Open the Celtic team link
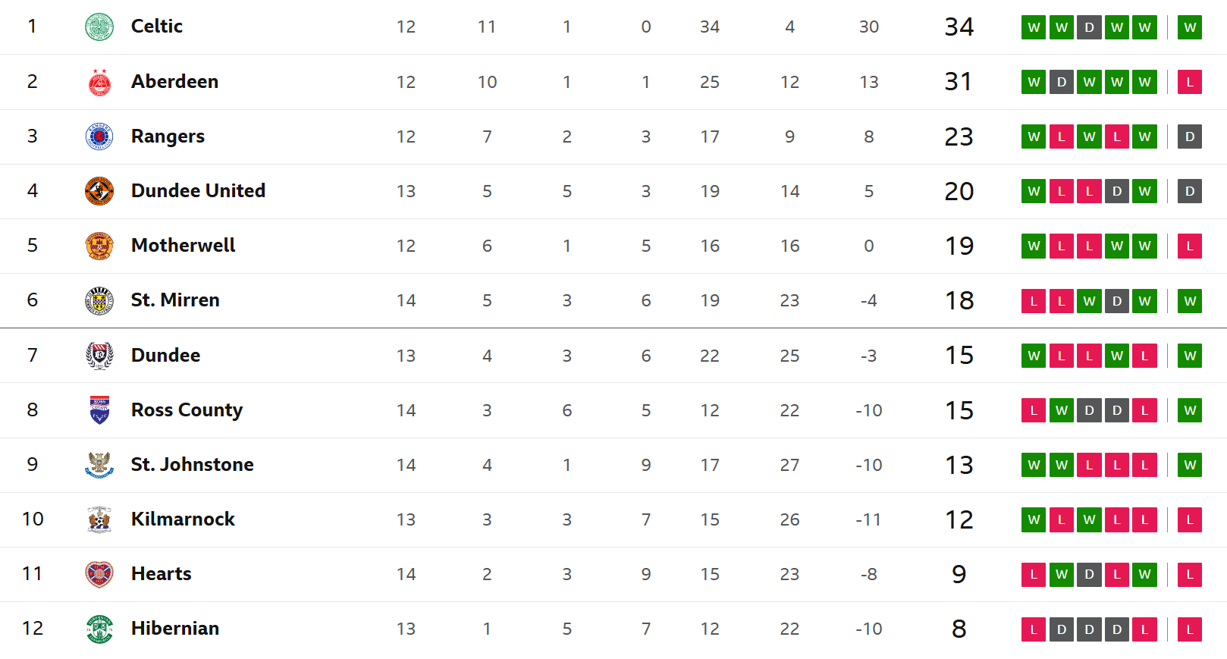This screenshot has width=1227, height=659. tap(157, 27)
